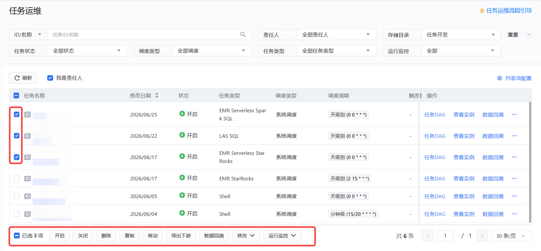
Task: Open the 运行监控 batch action menu at the bottom
Action: [x=282, y=236]
